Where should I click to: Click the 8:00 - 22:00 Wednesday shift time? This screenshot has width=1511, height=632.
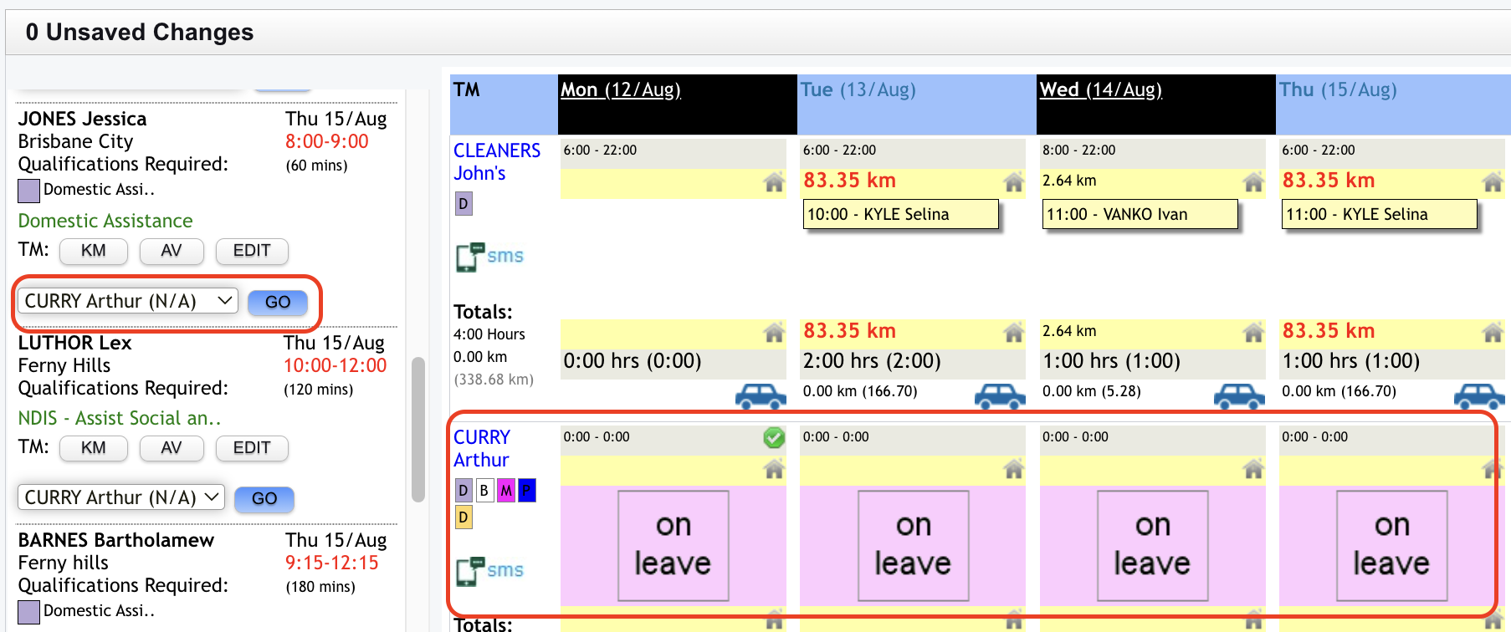(x=1079, y=150)
